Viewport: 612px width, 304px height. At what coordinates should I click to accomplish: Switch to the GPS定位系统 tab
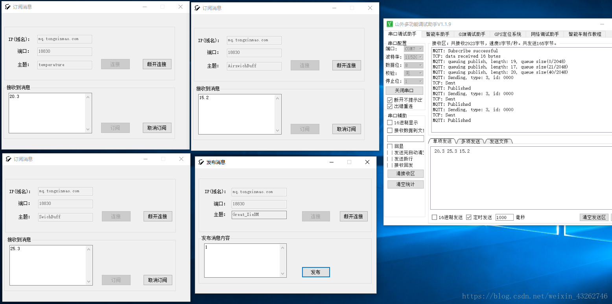click(508, 34)
